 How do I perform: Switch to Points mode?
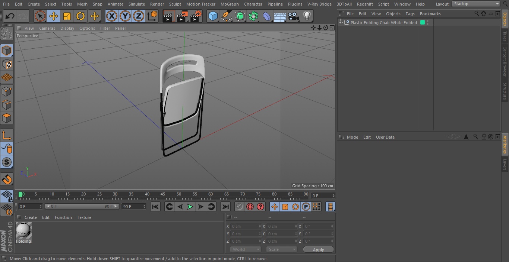[x=7, y=91]
